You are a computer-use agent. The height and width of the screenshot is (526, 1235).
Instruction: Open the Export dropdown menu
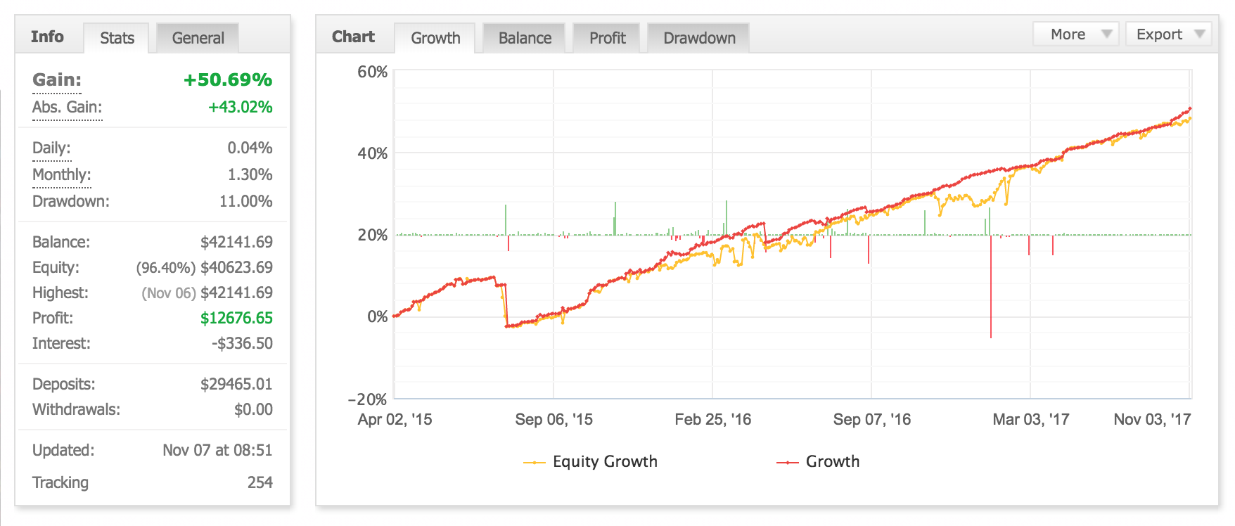(x=1169, y=34)
